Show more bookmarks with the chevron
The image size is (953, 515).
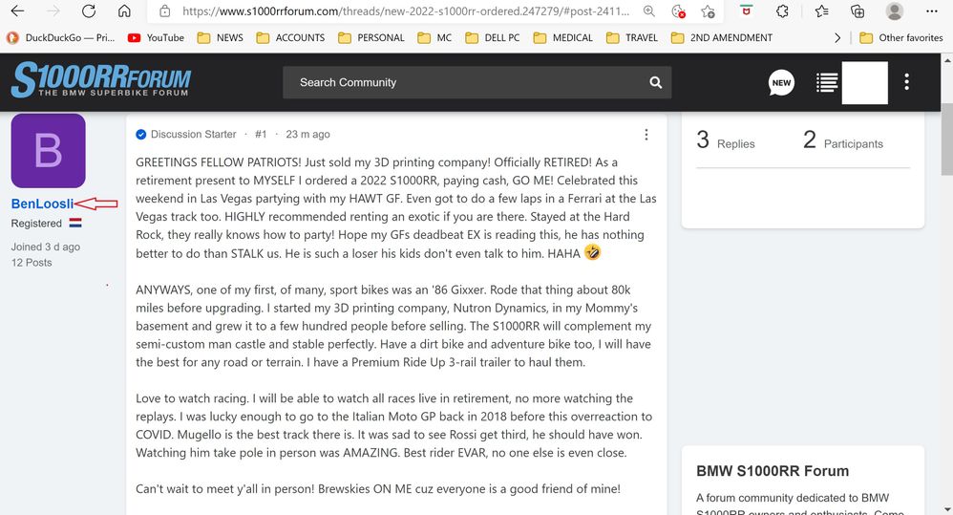click(837, 37)
